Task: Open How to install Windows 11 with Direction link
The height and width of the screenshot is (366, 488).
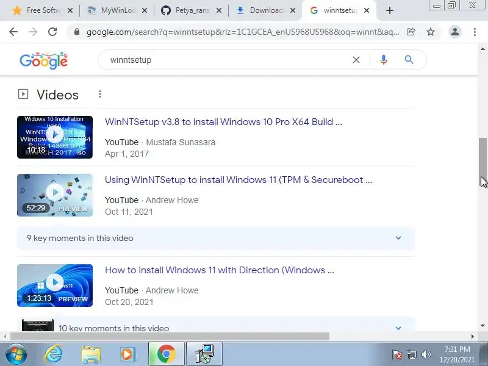Action: pos(220,270)
